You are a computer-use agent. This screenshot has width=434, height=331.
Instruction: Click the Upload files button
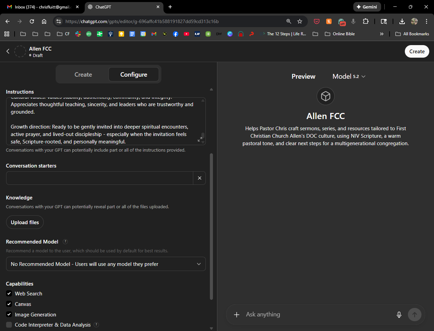point(25,222)
